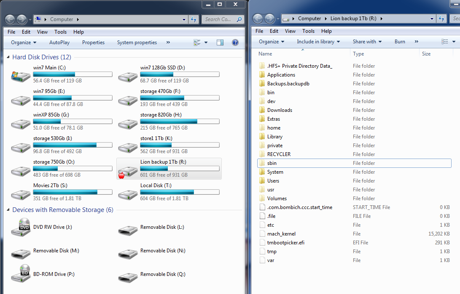Click the Applications folder icon

262,75
